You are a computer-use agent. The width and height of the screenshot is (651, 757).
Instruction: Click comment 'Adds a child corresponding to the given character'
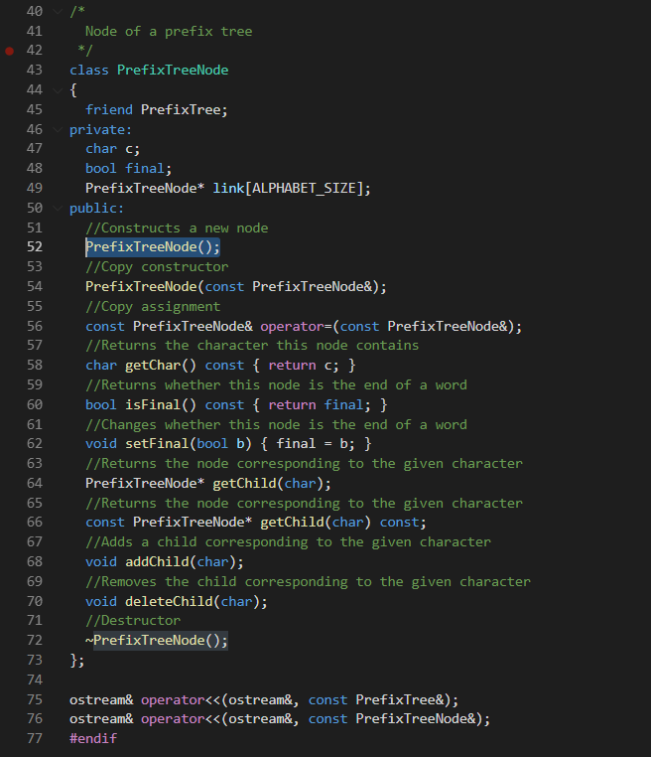[x=288, y=542]
